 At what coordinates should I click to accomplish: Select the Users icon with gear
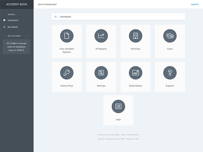point(170,36)
